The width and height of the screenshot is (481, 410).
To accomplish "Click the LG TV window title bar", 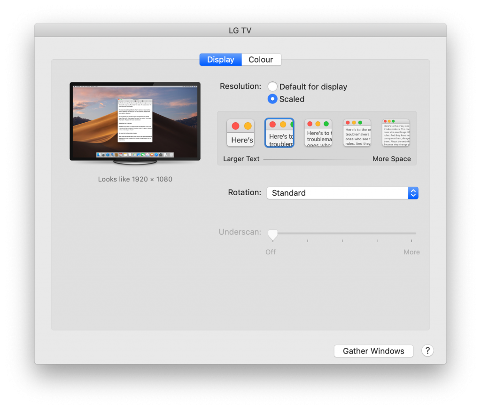I will (x=240, y=31).
